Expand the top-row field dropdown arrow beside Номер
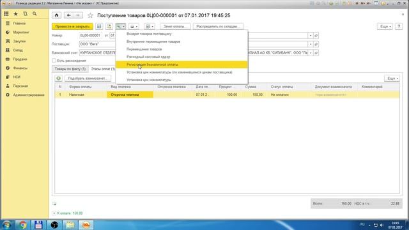 [x=311, y=36]
